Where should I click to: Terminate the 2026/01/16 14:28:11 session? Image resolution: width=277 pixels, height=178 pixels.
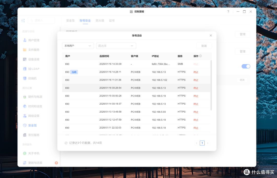click(x=196, y=72)
